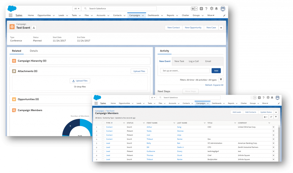
Task: Click the Add Contacts button
Action: pos(251,112)
